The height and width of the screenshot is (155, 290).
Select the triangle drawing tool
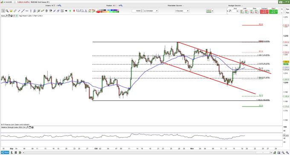(x=86, y=11)
